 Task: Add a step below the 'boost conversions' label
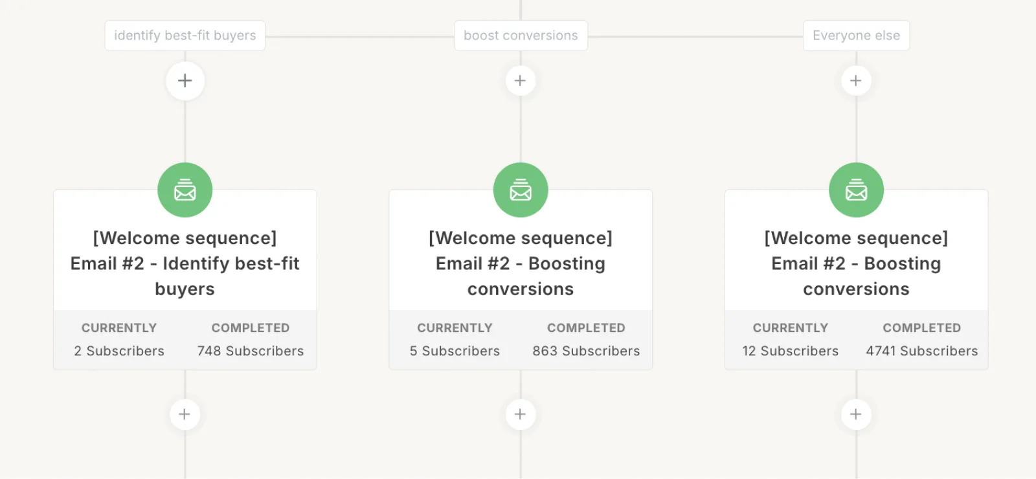coord(520,81)
